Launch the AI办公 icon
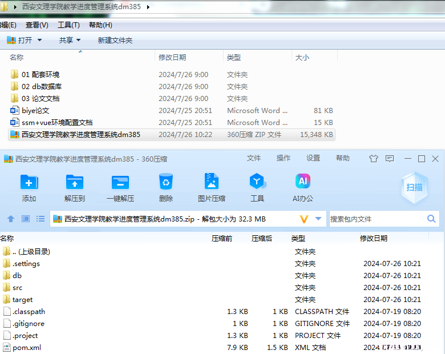Viewport: 445px width, 354px height. (303, 181)
